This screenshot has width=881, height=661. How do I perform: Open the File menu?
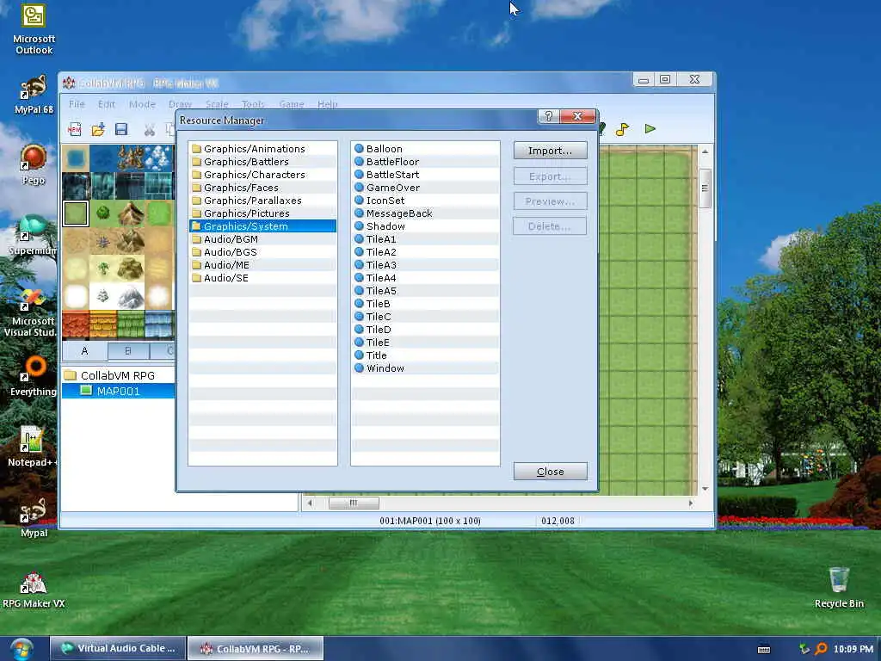pos(77,104)
